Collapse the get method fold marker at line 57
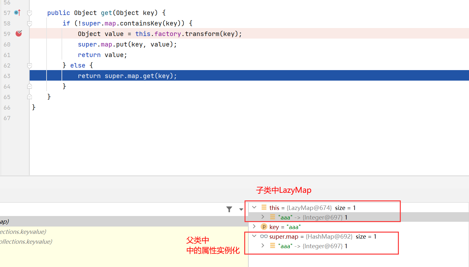469x267 pixels. [x=29, y=13]
